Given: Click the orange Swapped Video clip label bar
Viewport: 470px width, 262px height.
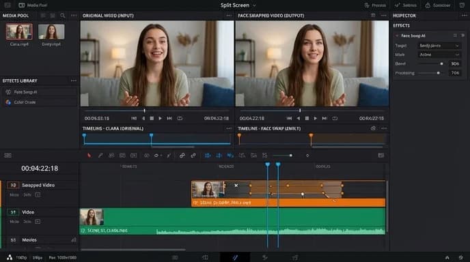Looking at the screenshot, I should (288, 203).
